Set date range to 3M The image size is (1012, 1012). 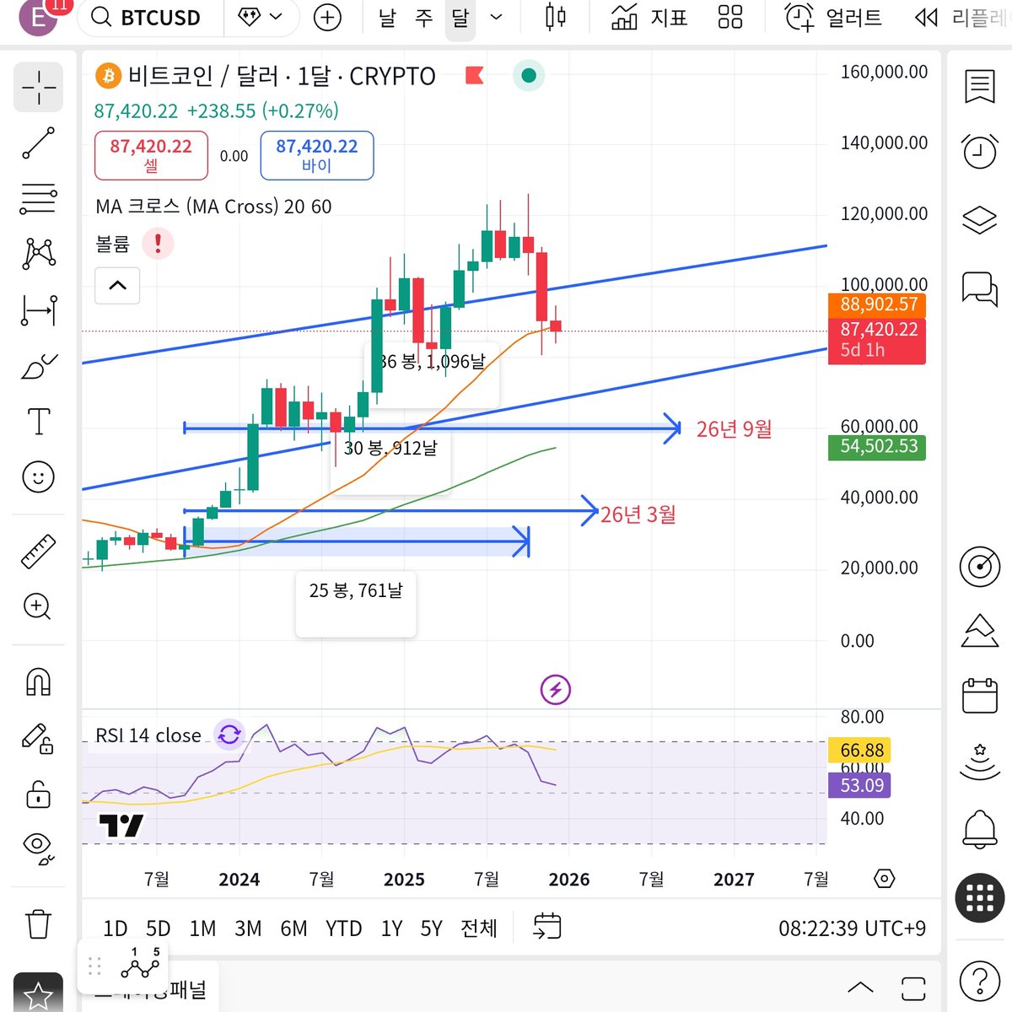click(x=248, y=929)
